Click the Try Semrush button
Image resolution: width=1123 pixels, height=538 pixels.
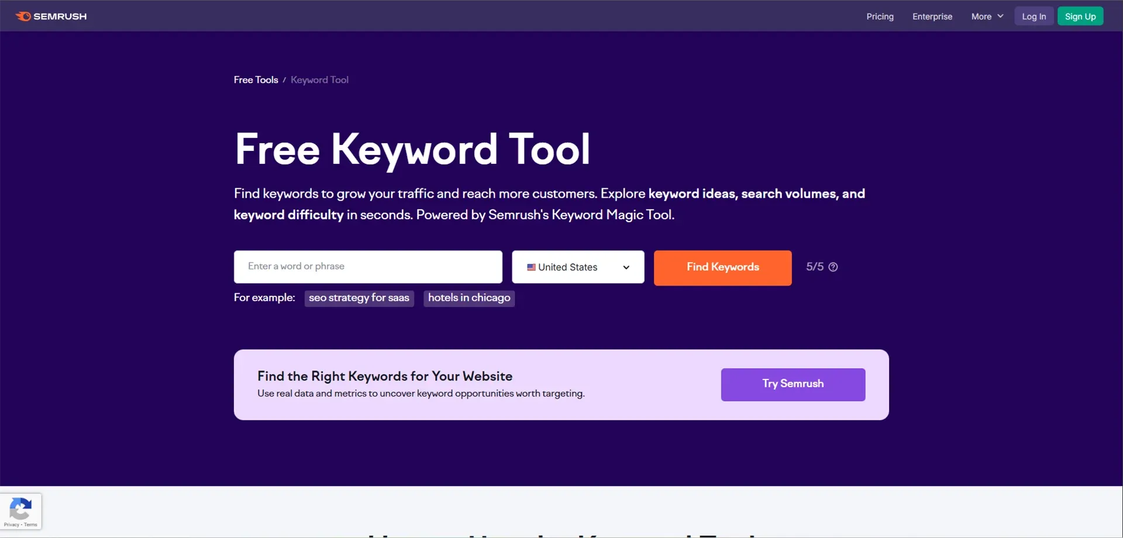coord(793,384)
